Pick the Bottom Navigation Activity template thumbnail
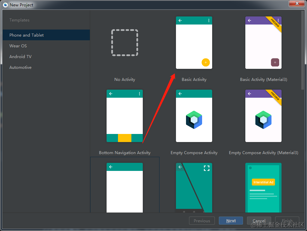The image size is (307, 231). (125, 116)
